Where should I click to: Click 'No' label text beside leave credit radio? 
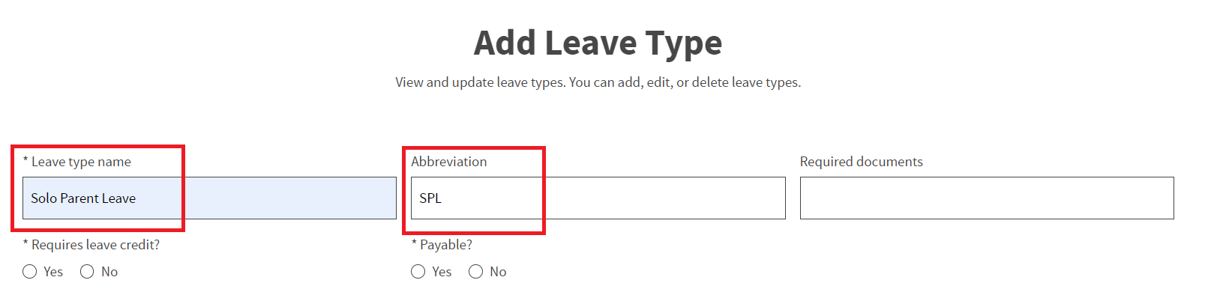109,272
